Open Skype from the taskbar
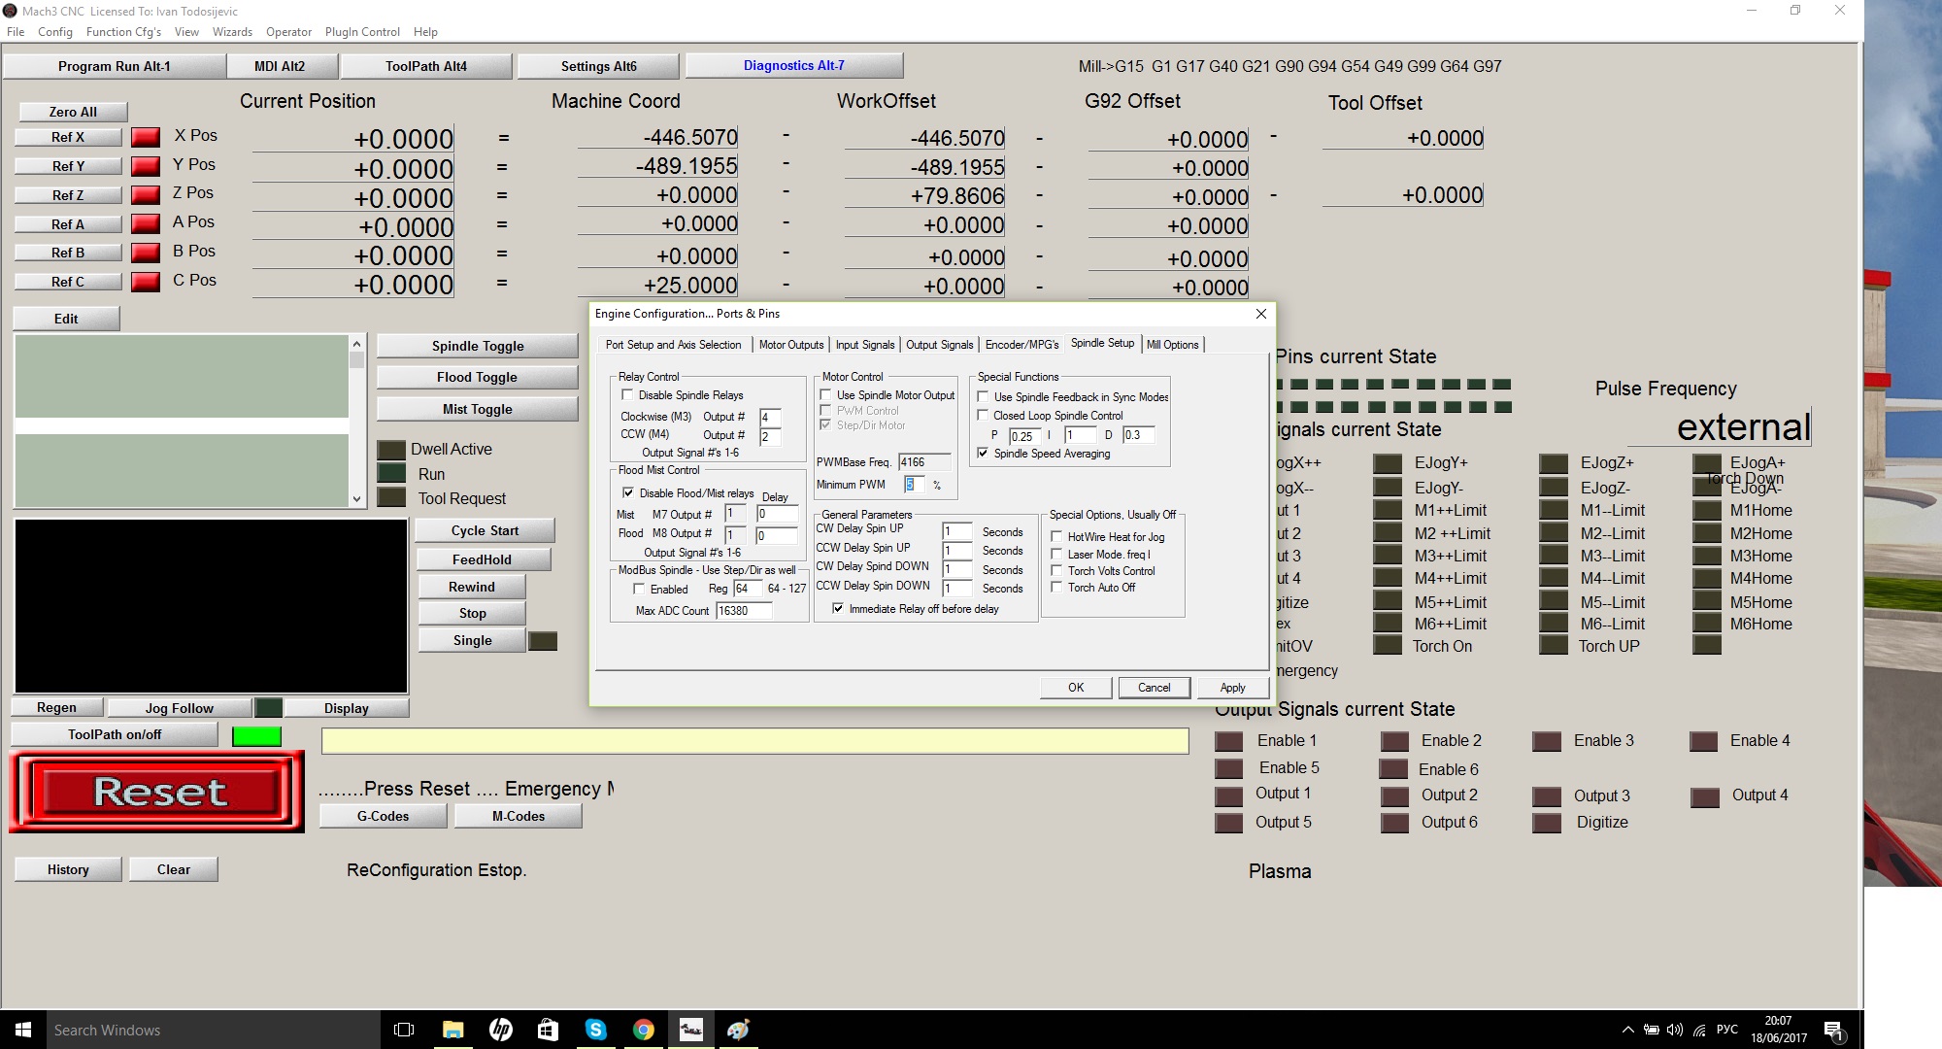The image size is (1942, 1049). click(595, 1030)
